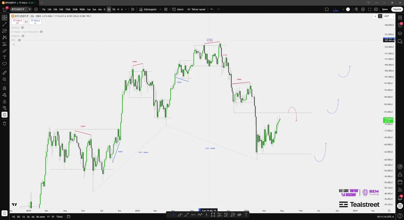The width and height of the screenshot is (404, 220).
Task: Select the 15dk timeframe
Action: [67, 9]
